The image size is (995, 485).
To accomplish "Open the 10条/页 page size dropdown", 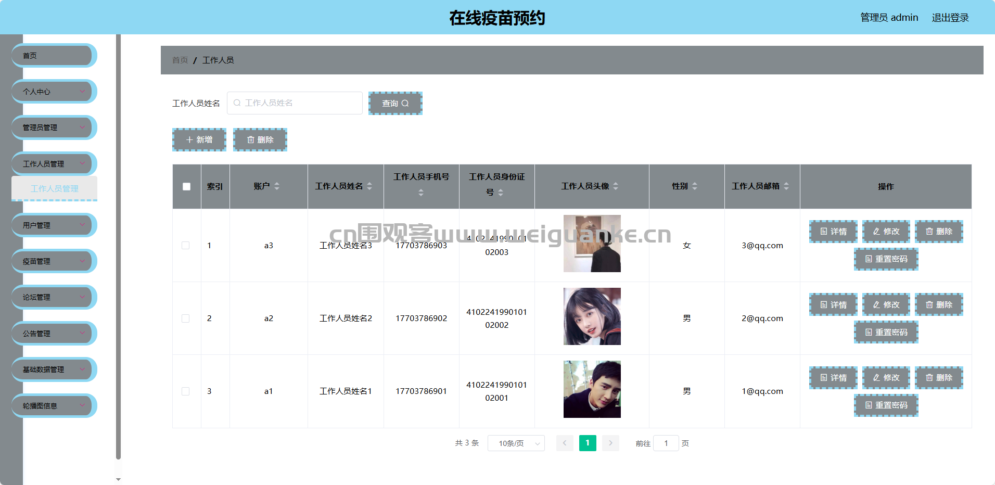I will pos(516,443).
